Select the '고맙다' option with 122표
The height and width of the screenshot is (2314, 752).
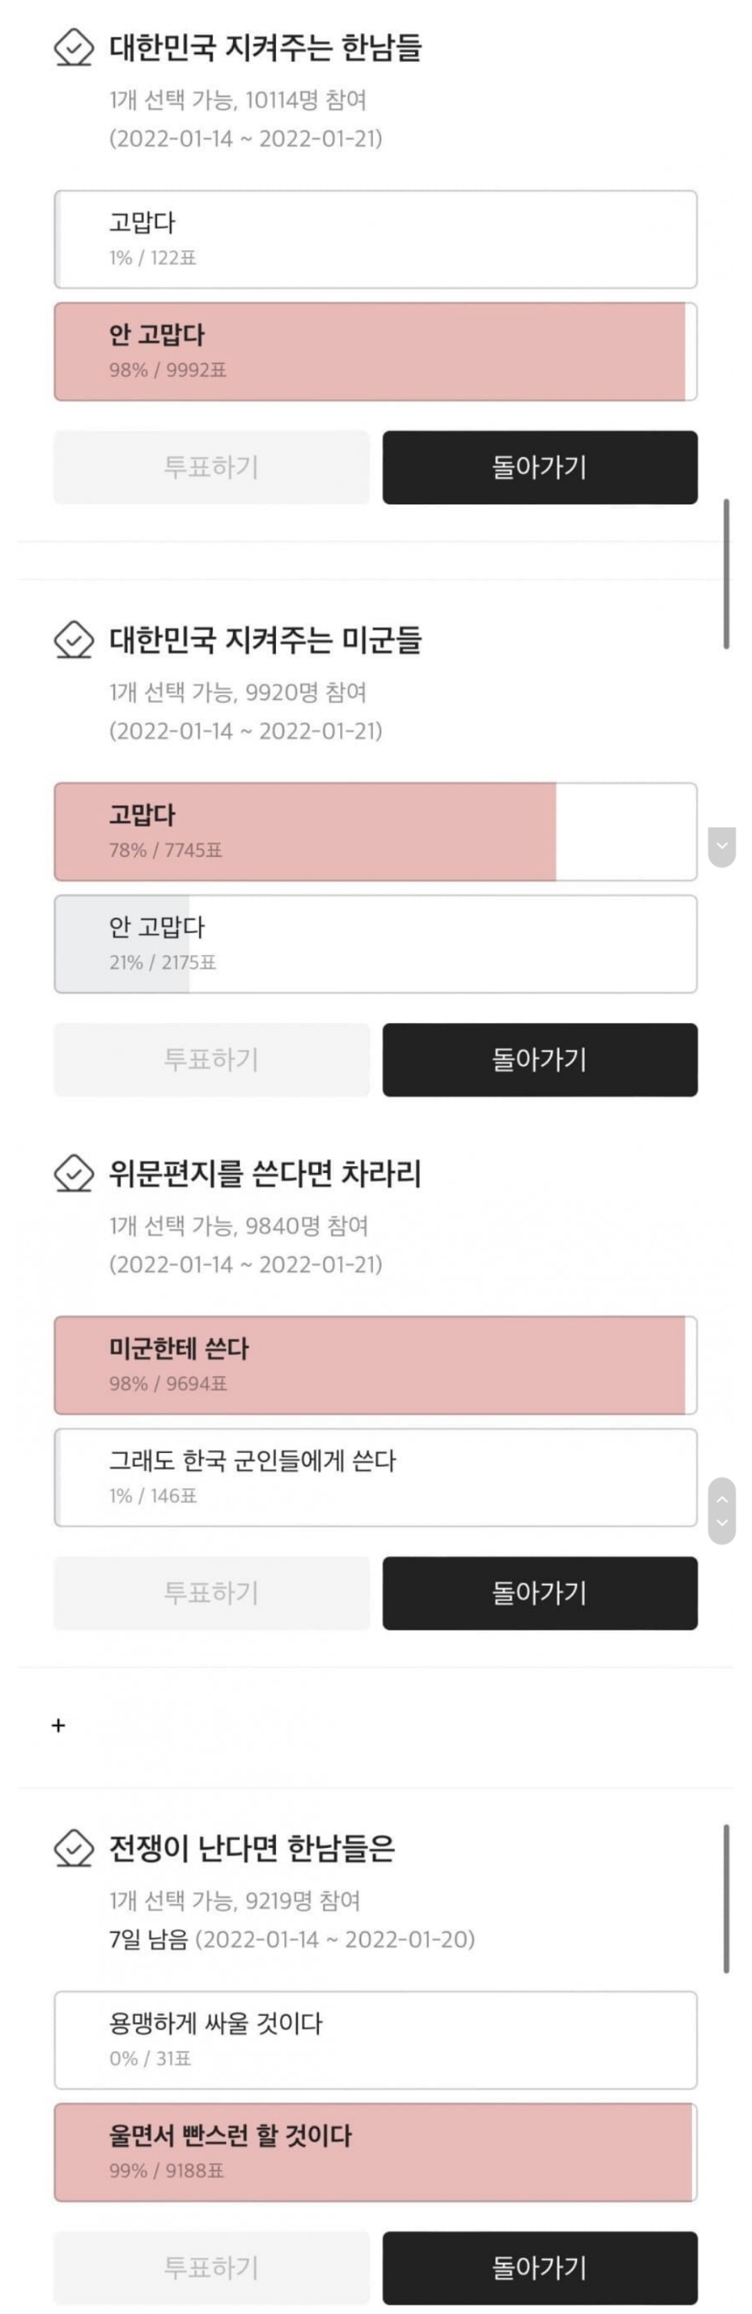375,239
